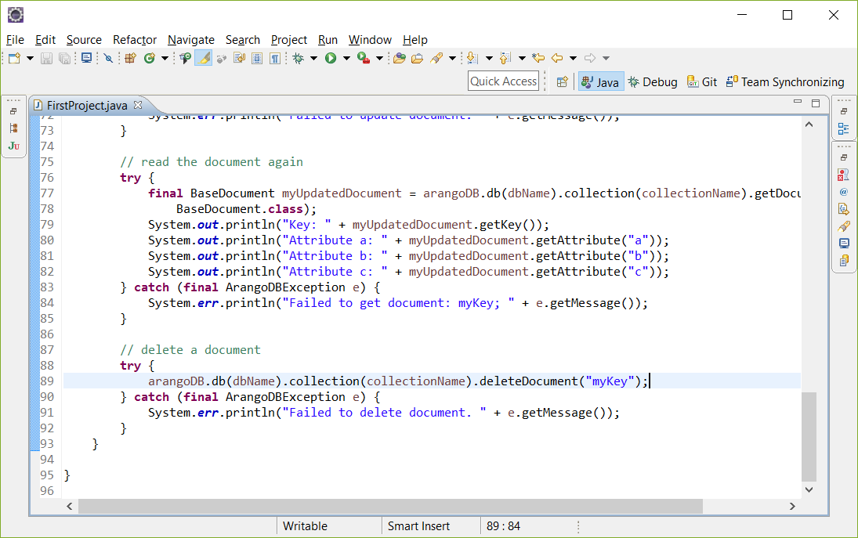Screen dimensions: 858x538
Task: Minimize the editor area
Action: [797, 103]
